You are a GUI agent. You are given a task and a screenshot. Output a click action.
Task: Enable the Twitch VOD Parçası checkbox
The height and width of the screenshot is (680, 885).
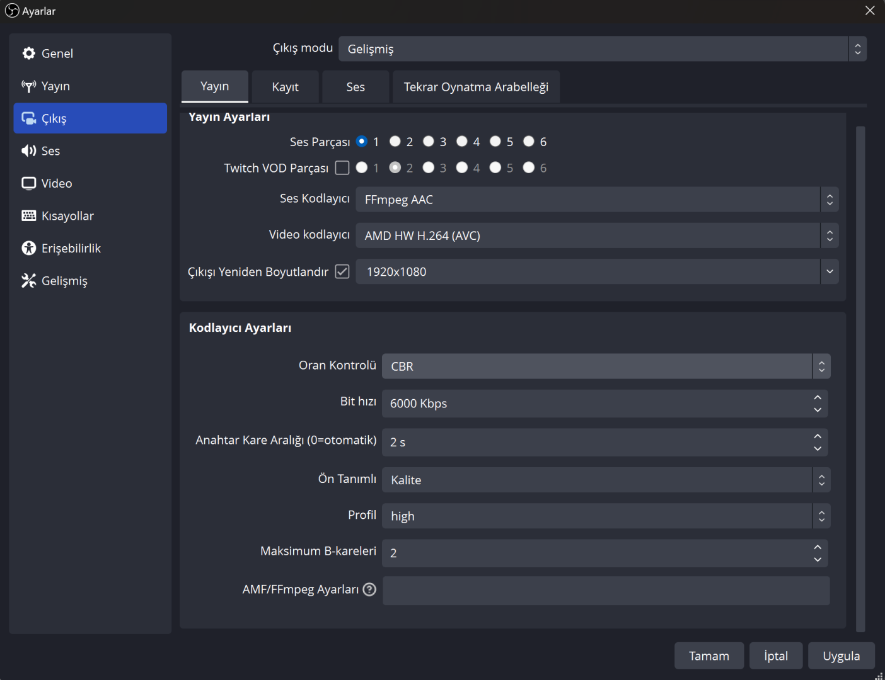342,168
